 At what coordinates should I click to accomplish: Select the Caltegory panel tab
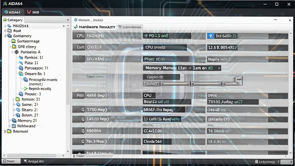point(13,20)
